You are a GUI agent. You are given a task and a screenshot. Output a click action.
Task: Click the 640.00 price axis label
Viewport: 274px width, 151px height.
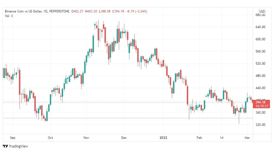coord(260,27)
